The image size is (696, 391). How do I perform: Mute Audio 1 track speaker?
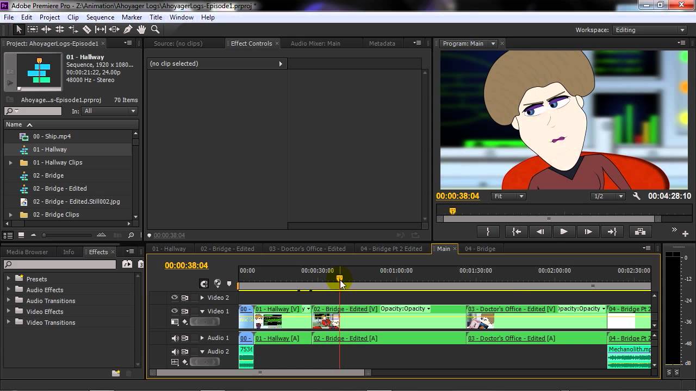[175, 338]
